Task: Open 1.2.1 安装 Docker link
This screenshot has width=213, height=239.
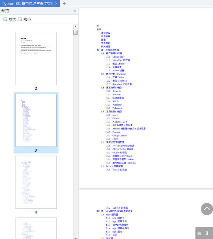Action: 115,77
